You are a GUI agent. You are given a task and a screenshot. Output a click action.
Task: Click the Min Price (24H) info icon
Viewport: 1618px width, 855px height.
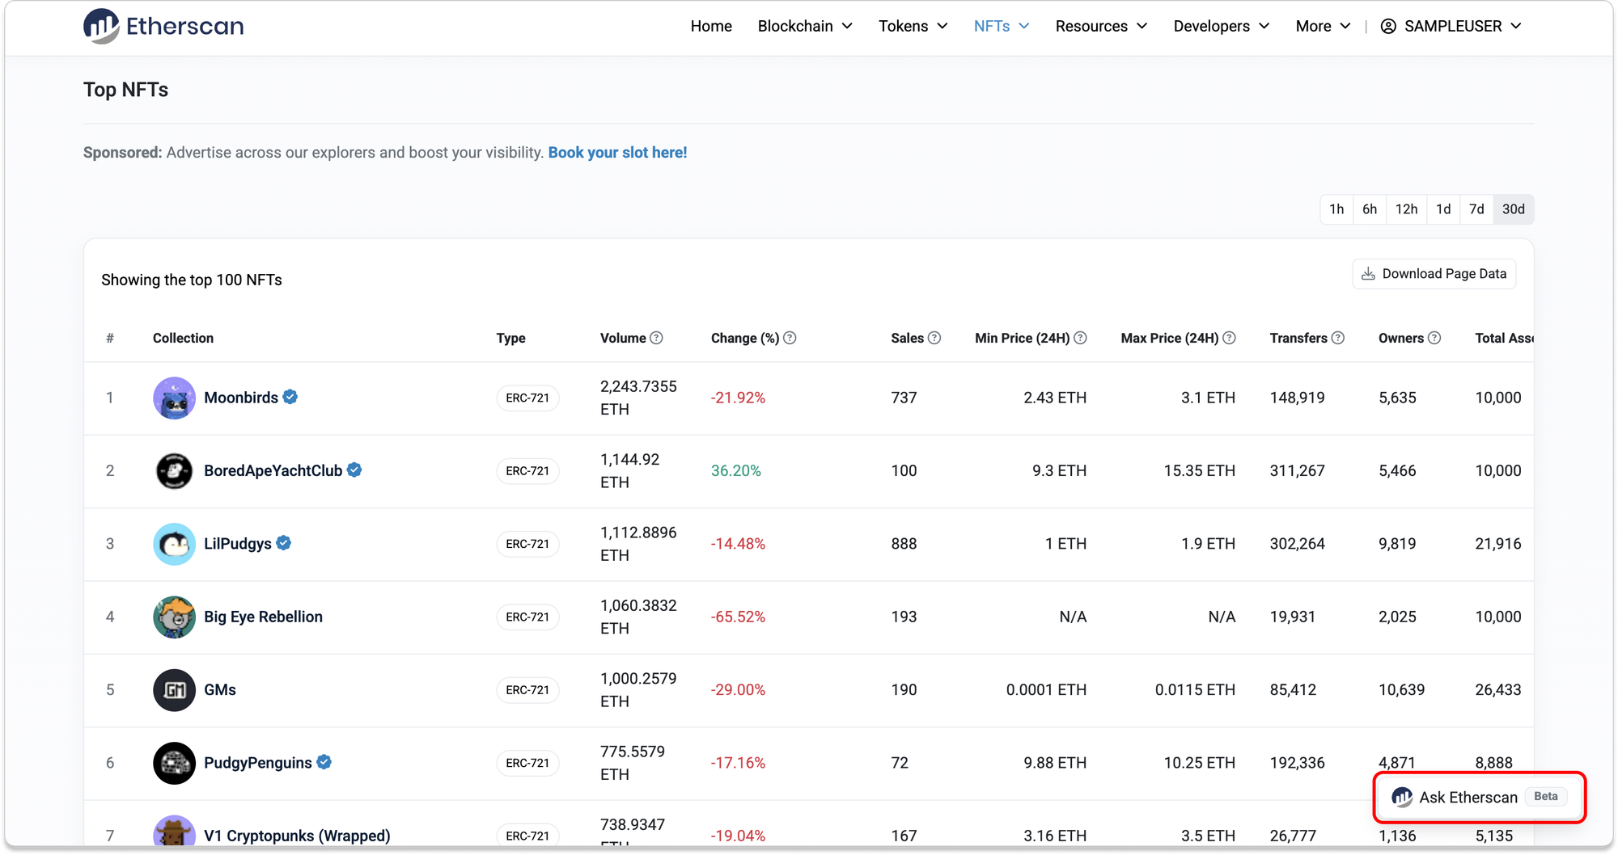tap(1080, 338)
